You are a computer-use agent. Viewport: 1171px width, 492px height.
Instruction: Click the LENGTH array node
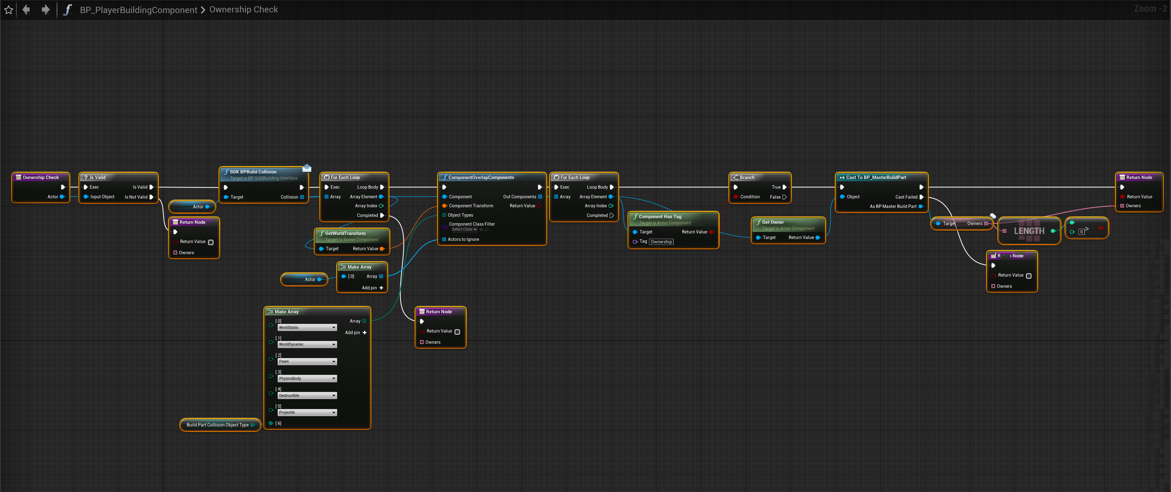pyautogui.click(x=1029, y=231)
